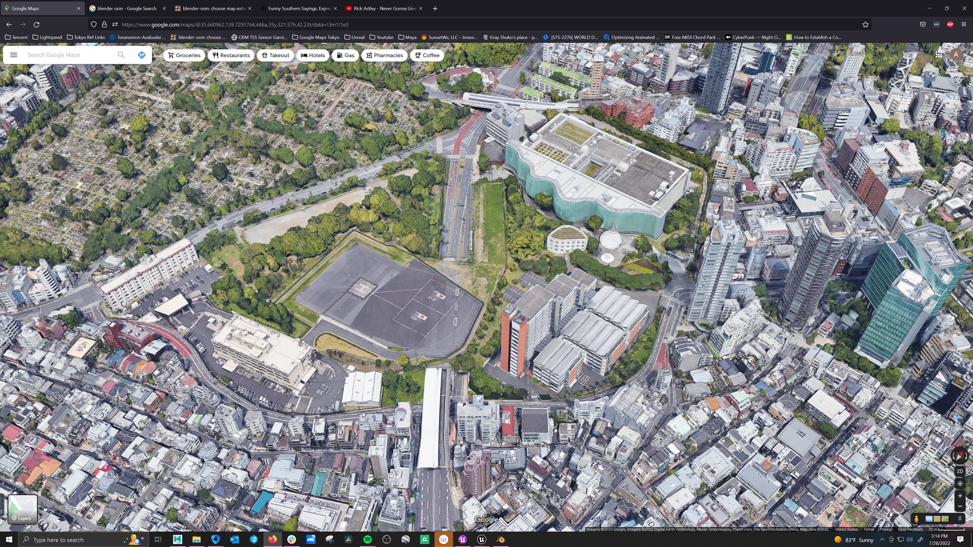Open the Tokyo Ref Links bookmarks folder
The height and width of the screenshot is (547, 973).
(x=86, y=37)
